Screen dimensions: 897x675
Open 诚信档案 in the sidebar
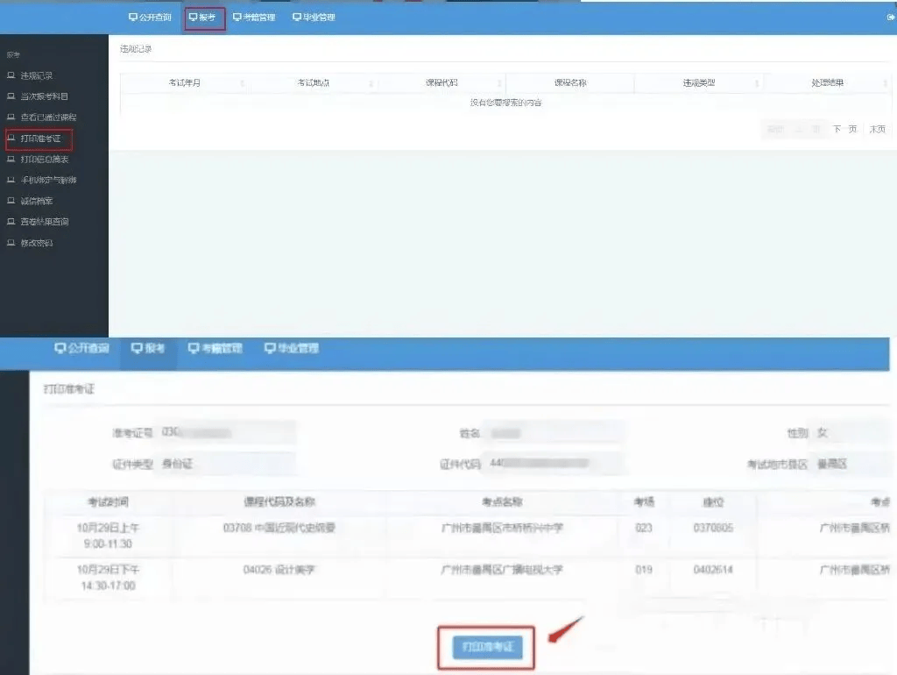pyautogui.click(x=37, y=201)
